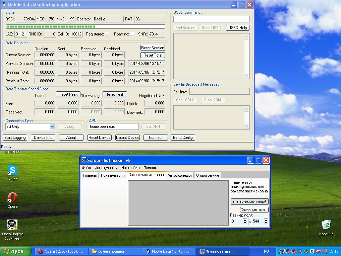Decrease the capture field height value

[x=266, y=223]
